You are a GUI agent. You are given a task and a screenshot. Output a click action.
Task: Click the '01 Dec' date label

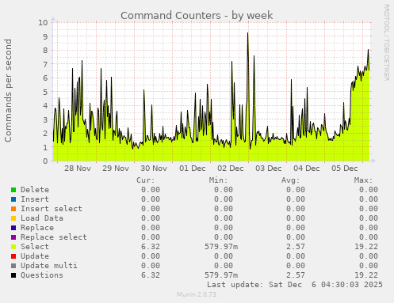(x=193, y=169)
